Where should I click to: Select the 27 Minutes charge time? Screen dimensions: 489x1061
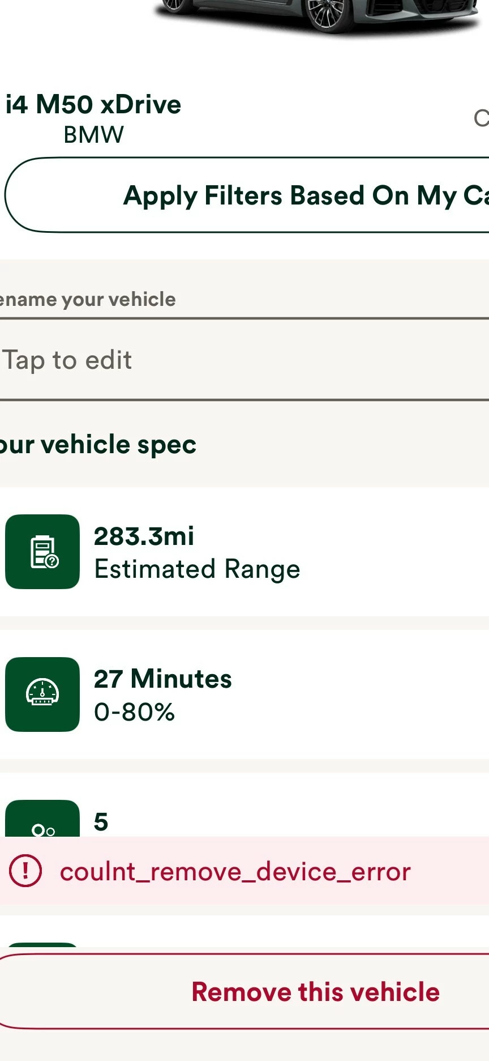pyautogui.click(x=162, y=679)
